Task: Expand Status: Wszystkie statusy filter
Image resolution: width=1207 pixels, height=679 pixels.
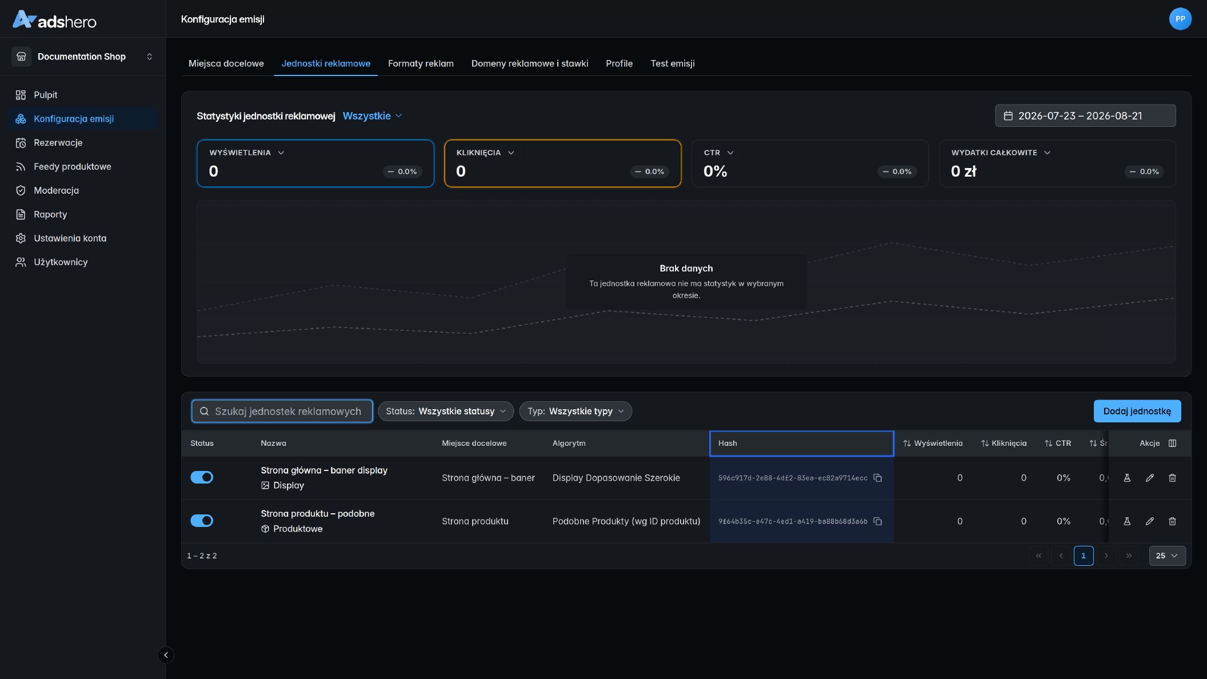Action: pos(446,411)
